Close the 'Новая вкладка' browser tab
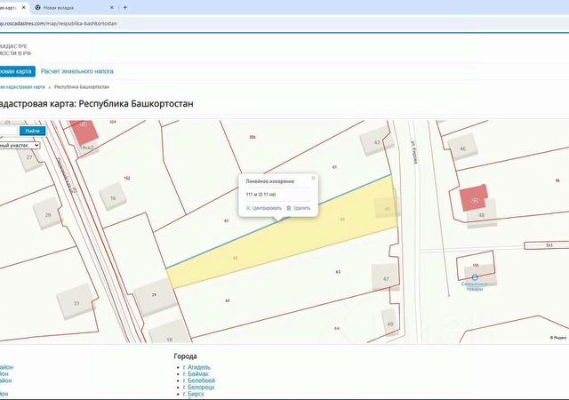 click(111, 7)
